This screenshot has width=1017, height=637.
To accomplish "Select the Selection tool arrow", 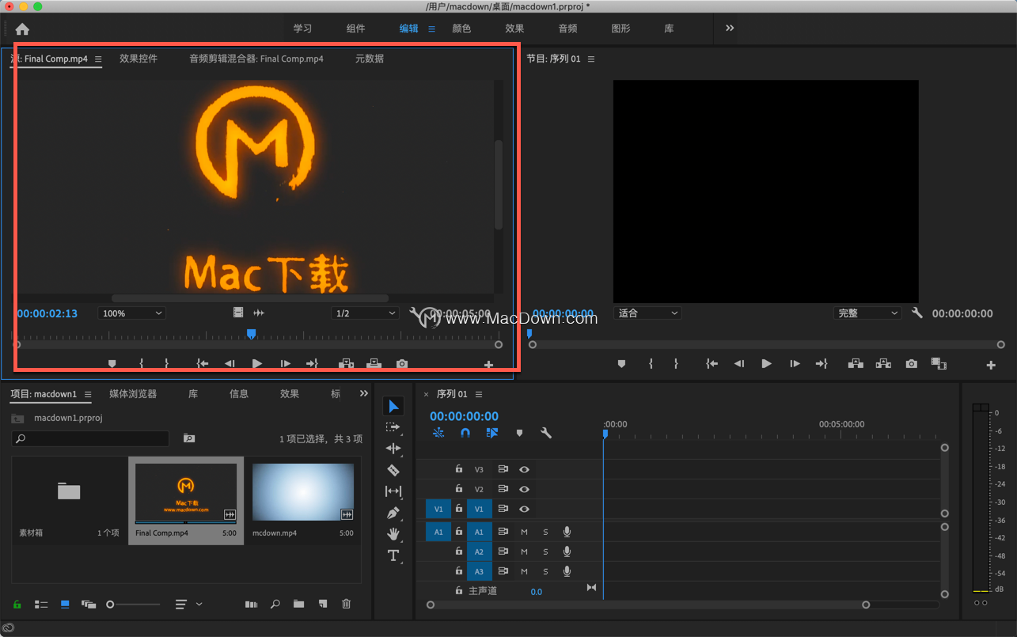I will click(x=393, y=406).
